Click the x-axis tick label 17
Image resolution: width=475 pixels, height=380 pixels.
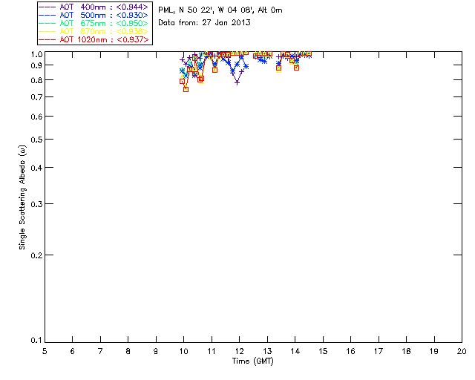pyautogui.click(x=379, y=351)
